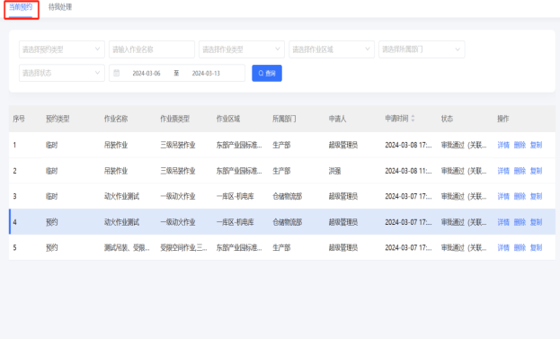Select applicant cell 洪强
The image size is (560, 339).
(x=334, y=171)
